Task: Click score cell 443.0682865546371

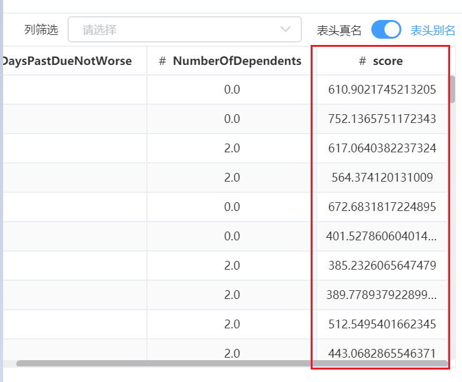Action: [x=382, y=353]
